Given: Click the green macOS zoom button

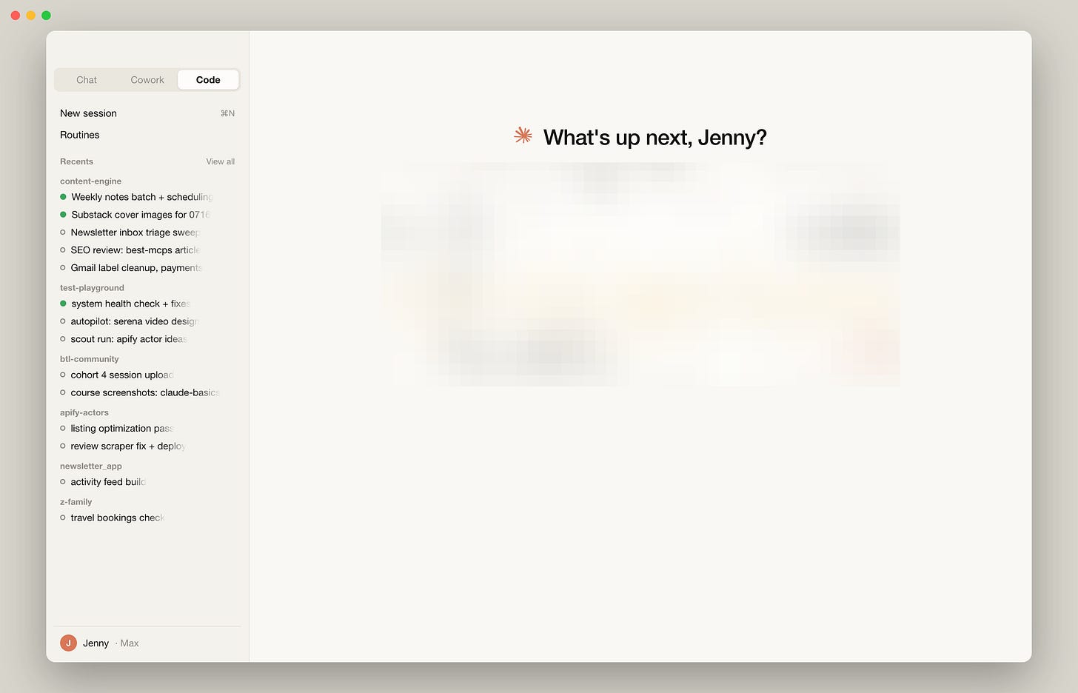Looking at the screenshot, I should coord(46,15).
